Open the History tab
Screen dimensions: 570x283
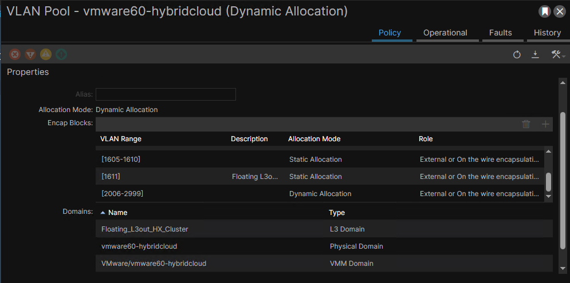pos(547,33)
